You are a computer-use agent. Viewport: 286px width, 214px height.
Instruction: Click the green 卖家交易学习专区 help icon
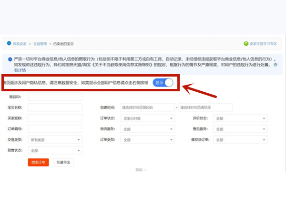click(246, 43)
